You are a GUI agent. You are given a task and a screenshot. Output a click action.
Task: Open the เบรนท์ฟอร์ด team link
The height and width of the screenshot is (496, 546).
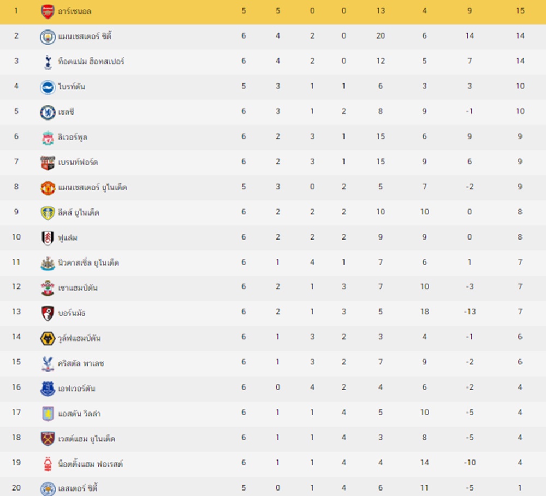[x=78, y=162]
